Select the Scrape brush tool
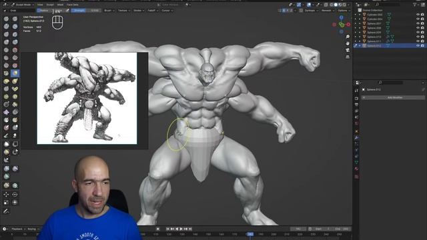The width and height of the screenshot is (427, 240). (6, 65)
